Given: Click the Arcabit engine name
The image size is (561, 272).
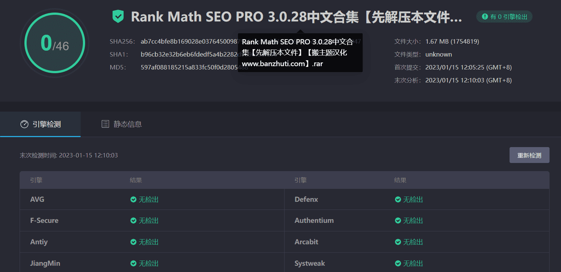Looking at the screenshot, I should click(306, 242).
